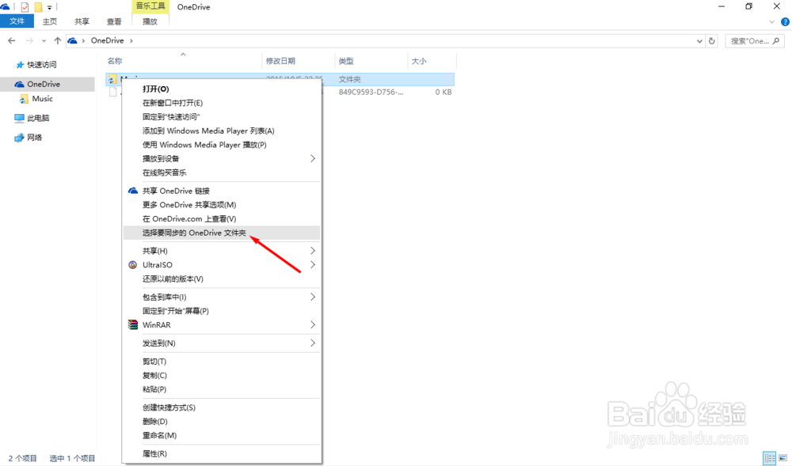Choose 在 OneDrive.com 上查看(V)
Image resolution: width=792 pixels, height=466 pixels.
coord(221,219)
